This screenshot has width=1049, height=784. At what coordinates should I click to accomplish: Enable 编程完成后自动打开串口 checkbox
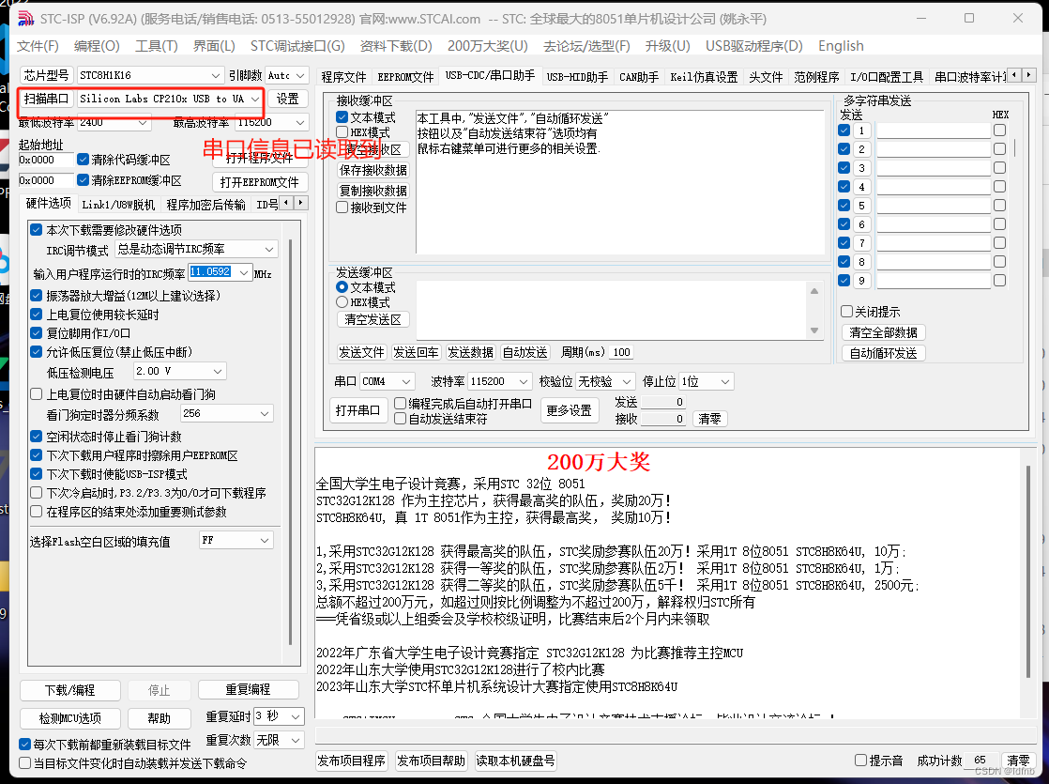tap(400, 403)
